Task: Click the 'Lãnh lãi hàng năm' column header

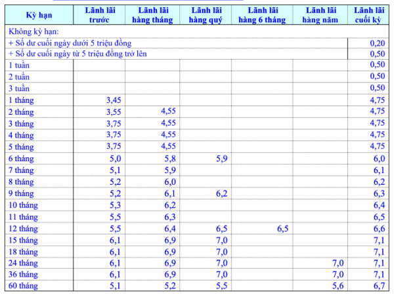Action: (320, 15)
